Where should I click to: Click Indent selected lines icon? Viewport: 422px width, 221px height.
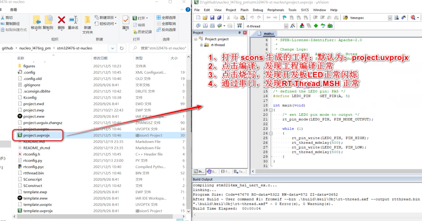(315, 18)
